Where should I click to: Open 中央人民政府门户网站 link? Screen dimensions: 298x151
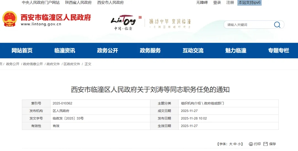click(41, 2)
